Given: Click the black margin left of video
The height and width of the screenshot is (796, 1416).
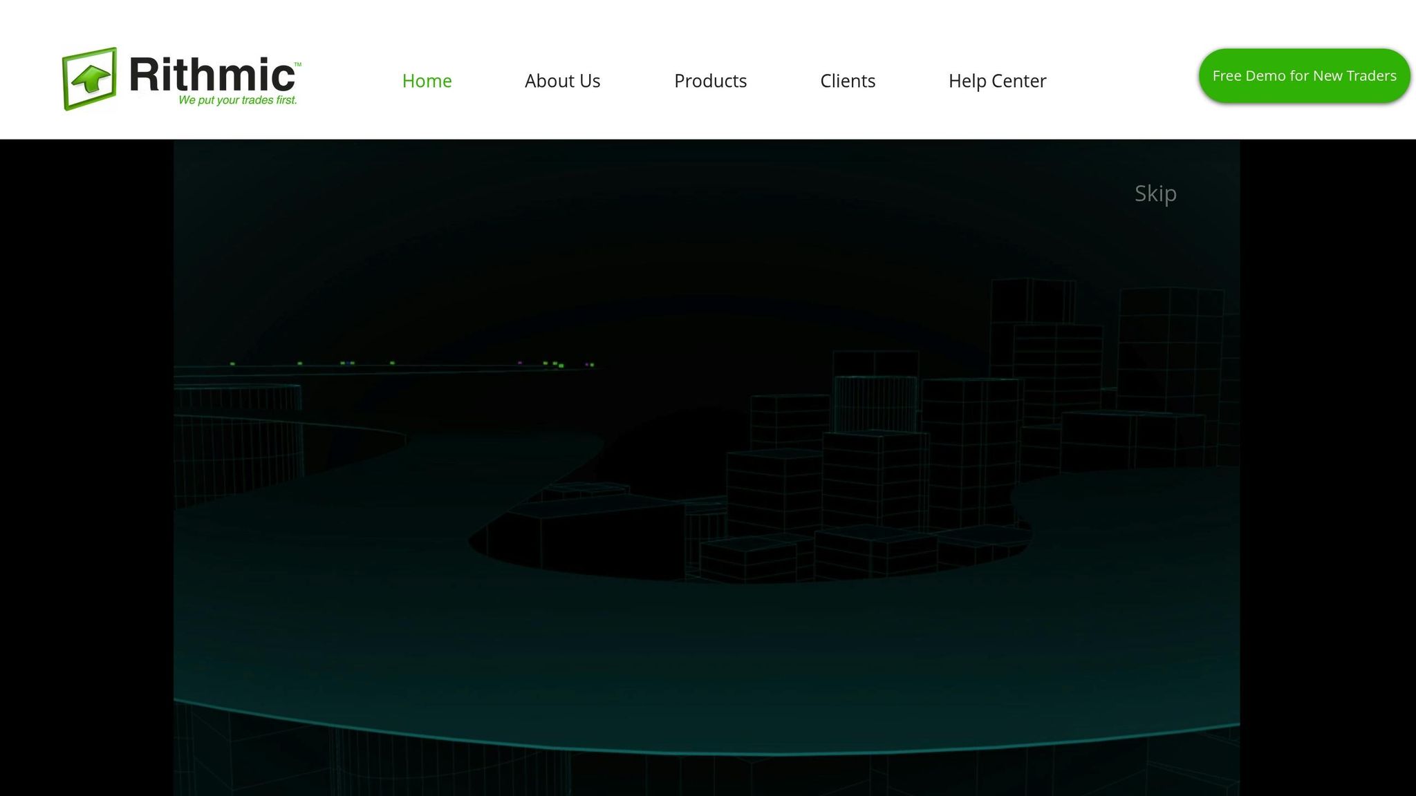Looking at the screenshot, I should [x=86, y=467].
